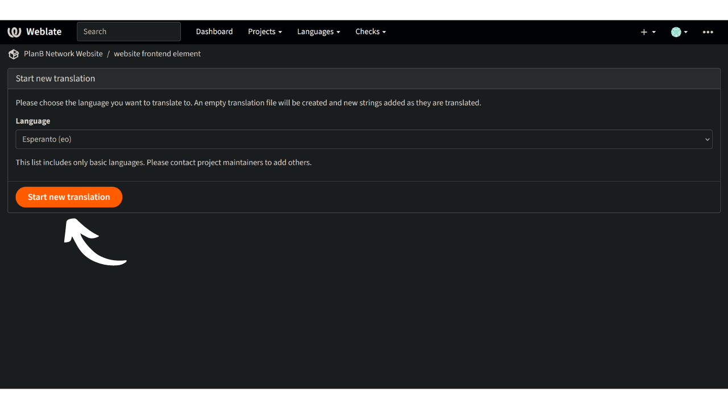
Task: Click the chevron arrow of Language select
Action: coord(708,139)
